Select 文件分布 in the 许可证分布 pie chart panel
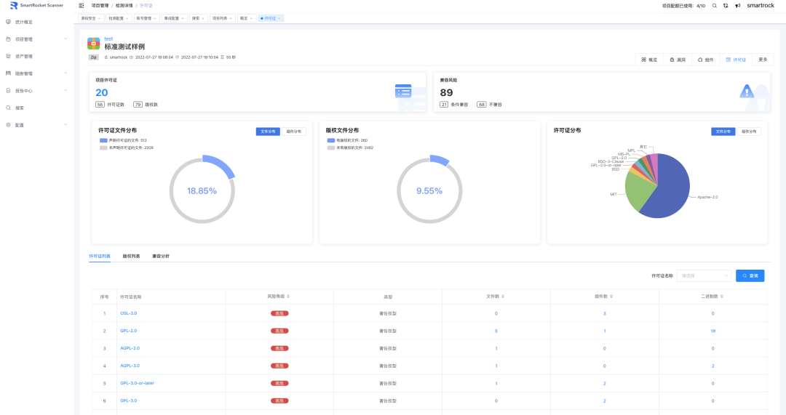This screenshot has width=786, height=415. (723, 132)
